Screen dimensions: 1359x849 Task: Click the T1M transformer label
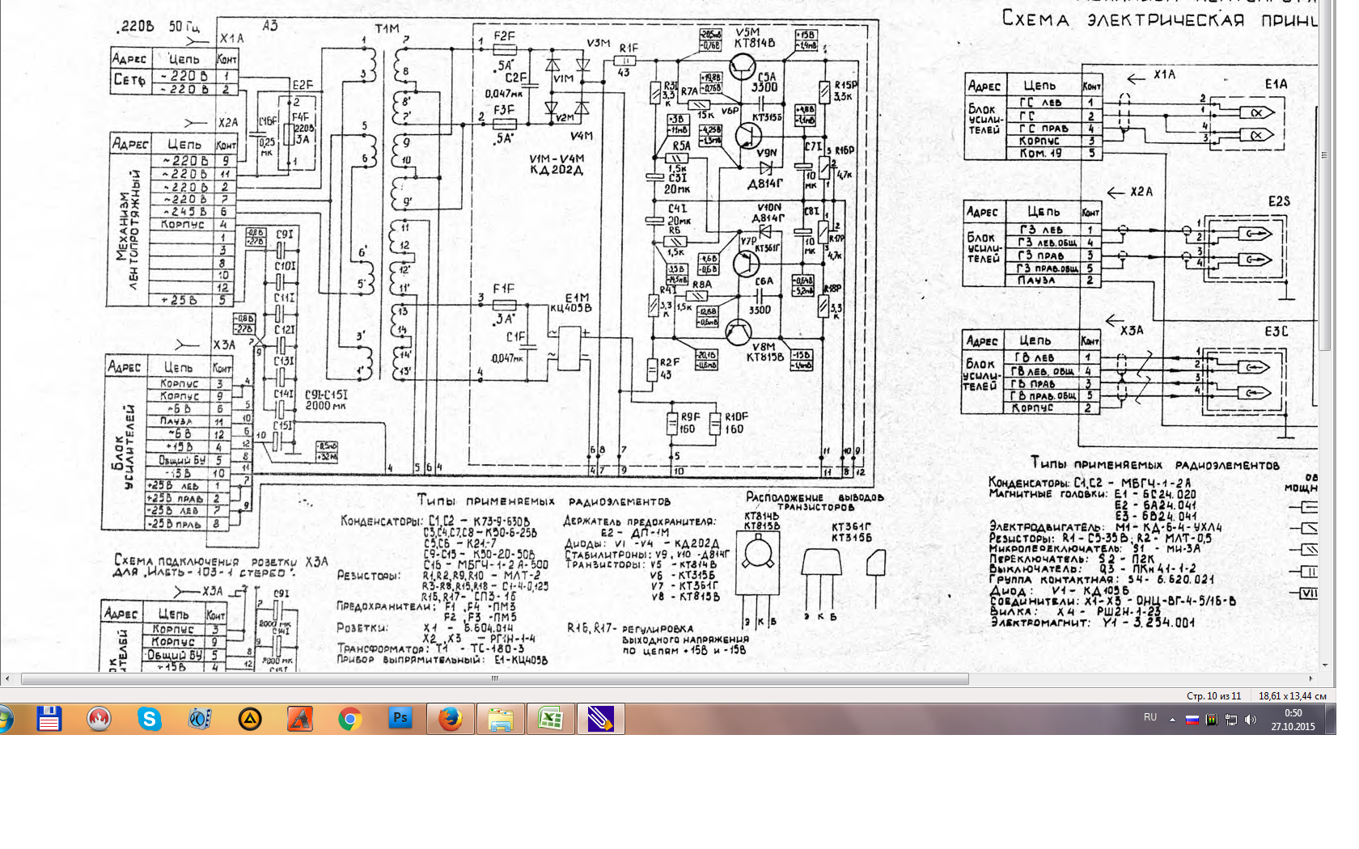387,28
